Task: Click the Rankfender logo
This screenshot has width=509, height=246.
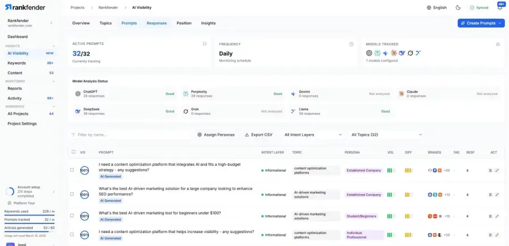Action: coord(25,7)
